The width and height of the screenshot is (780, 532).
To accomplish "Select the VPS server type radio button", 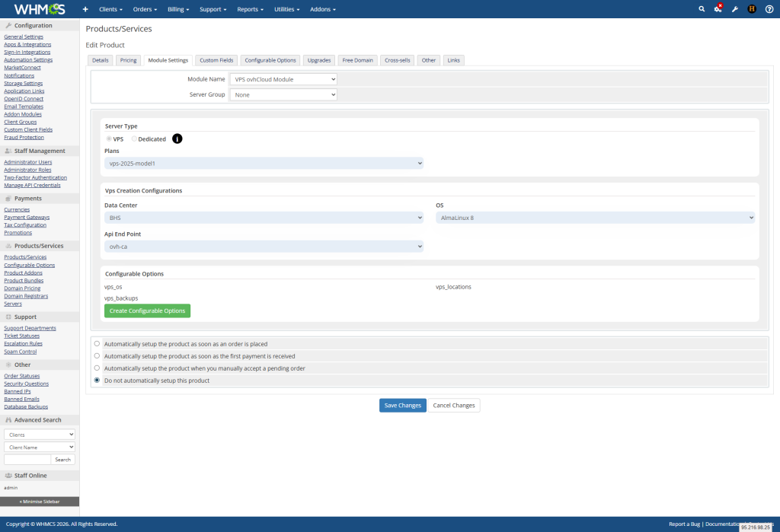I will tap(108, 139).
